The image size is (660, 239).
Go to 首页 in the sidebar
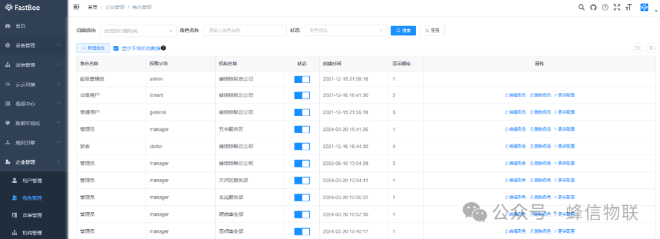point(34,26)
